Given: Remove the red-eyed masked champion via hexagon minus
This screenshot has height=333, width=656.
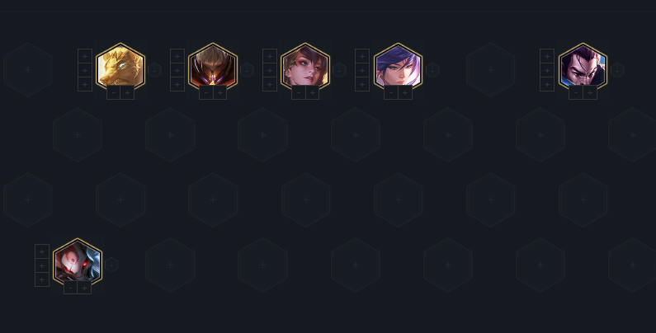Looking at the screenshot, I should [111, 265].
